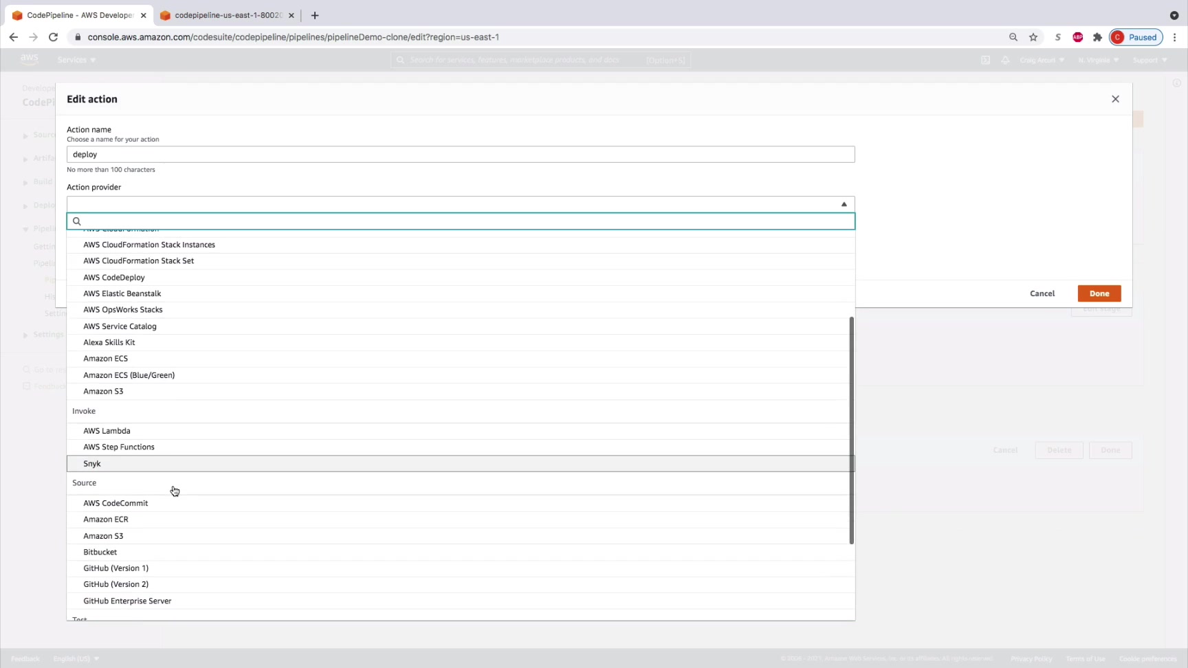Viewport: 1188px width, 668px height.
Task: Open the Terms of Use footer link
Action: pyautogui.click(x=1086, y=658)
